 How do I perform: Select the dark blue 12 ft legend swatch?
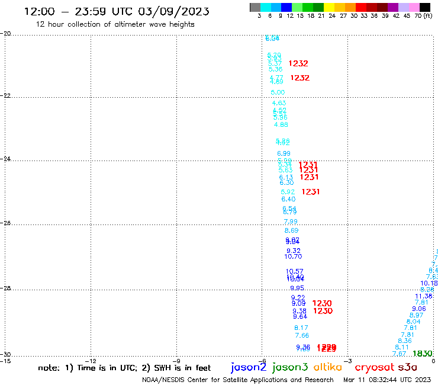286,8
